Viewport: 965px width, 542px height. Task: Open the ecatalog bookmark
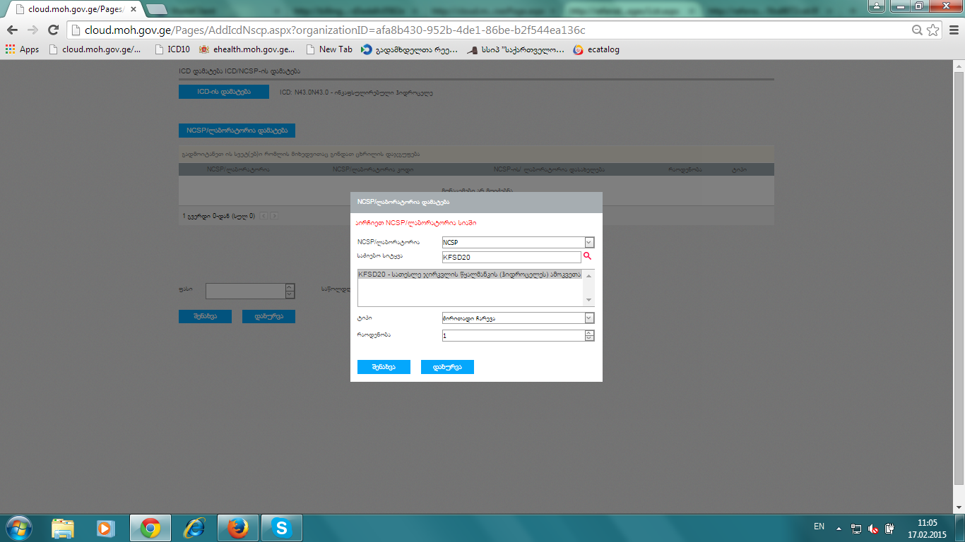[596, 49]
